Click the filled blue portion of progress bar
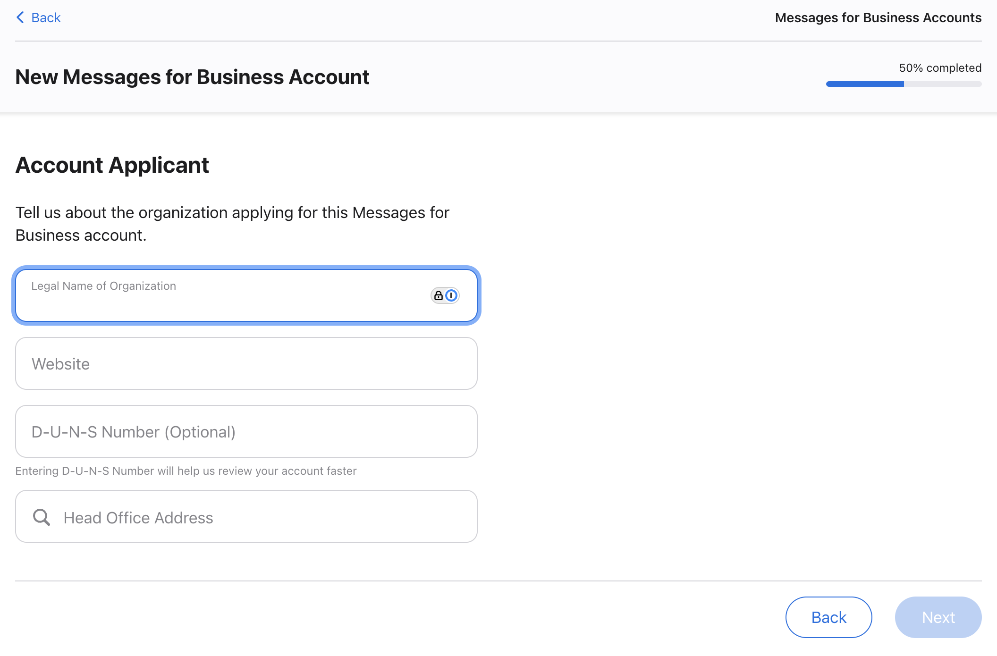This screenshot has height=656, width=997. 864,84
